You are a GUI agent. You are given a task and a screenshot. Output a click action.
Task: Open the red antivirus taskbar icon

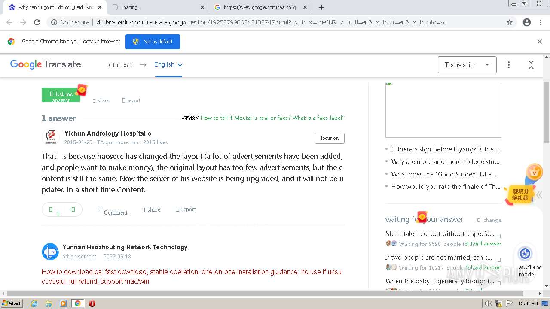pos(92,303)
